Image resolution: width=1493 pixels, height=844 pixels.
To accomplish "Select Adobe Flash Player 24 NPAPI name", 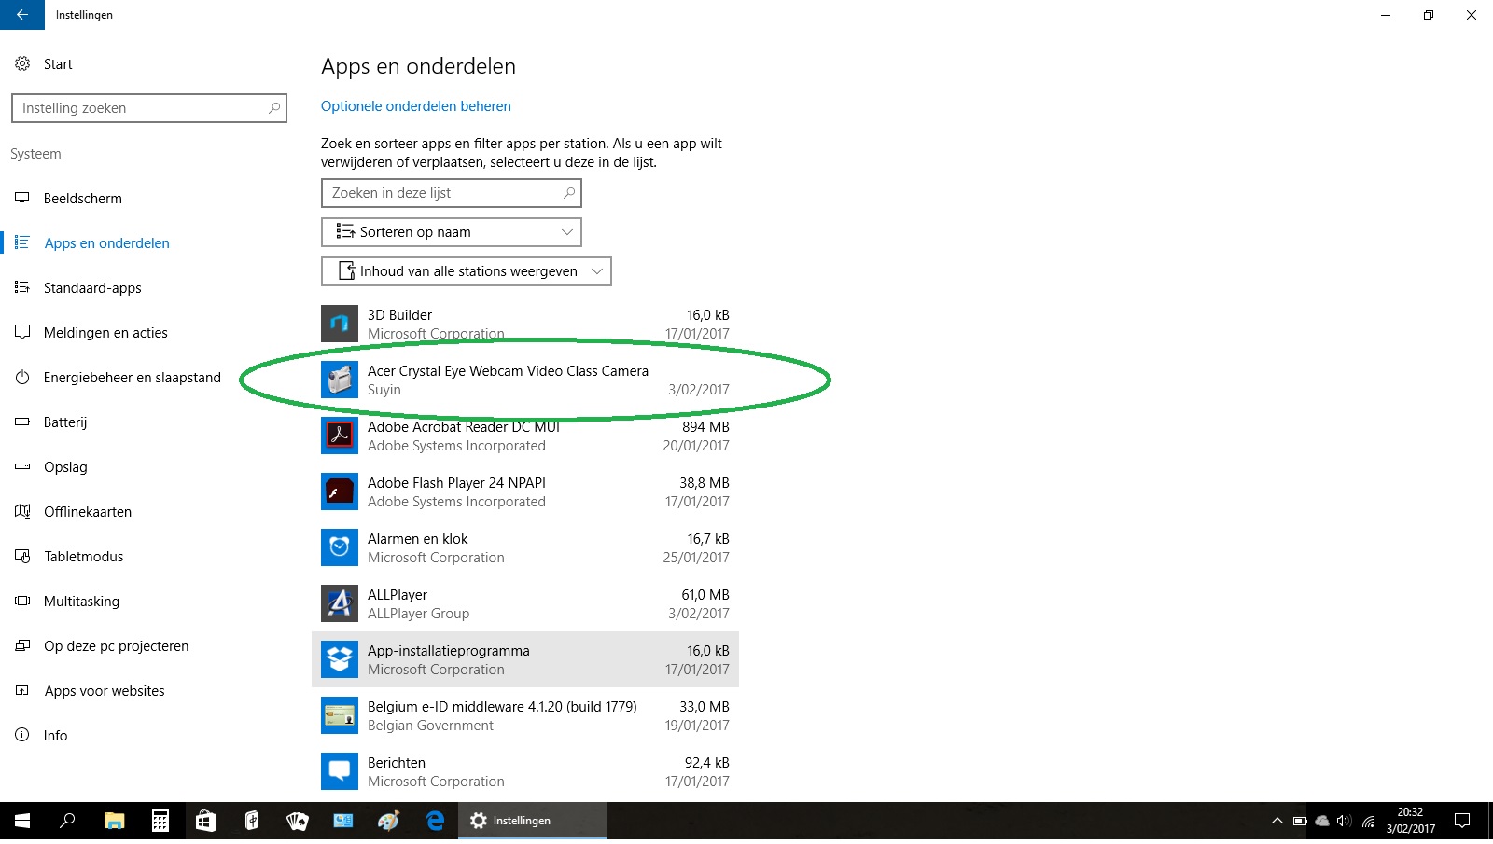I will [x=456, y=483].
